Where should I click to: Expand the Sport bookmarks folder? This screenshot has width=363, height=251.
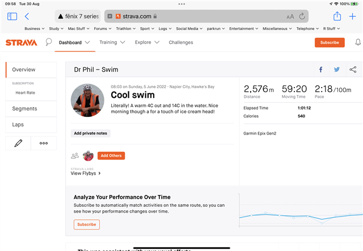pyautogui.click(x=147, y=29)
